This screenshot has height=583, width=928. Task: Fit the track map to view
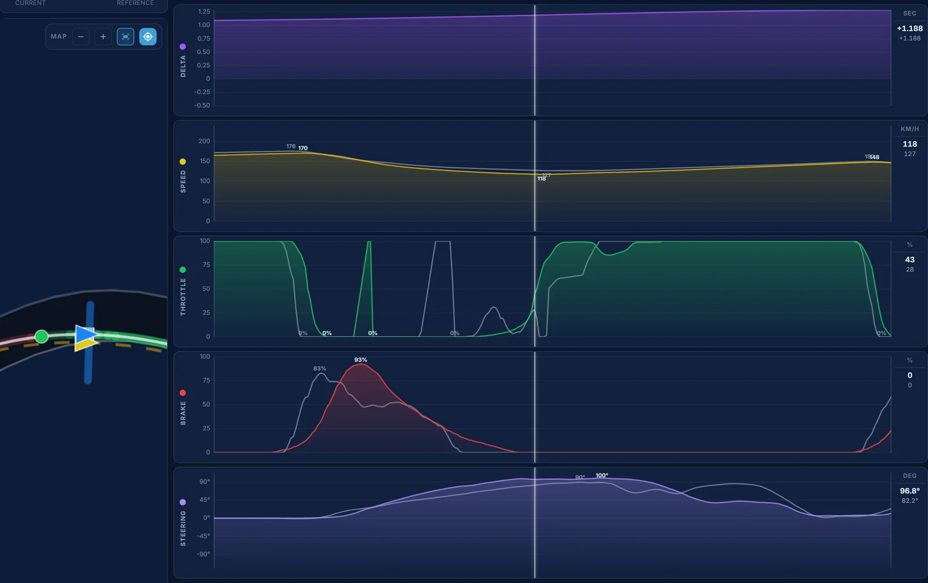coord(125,37)
